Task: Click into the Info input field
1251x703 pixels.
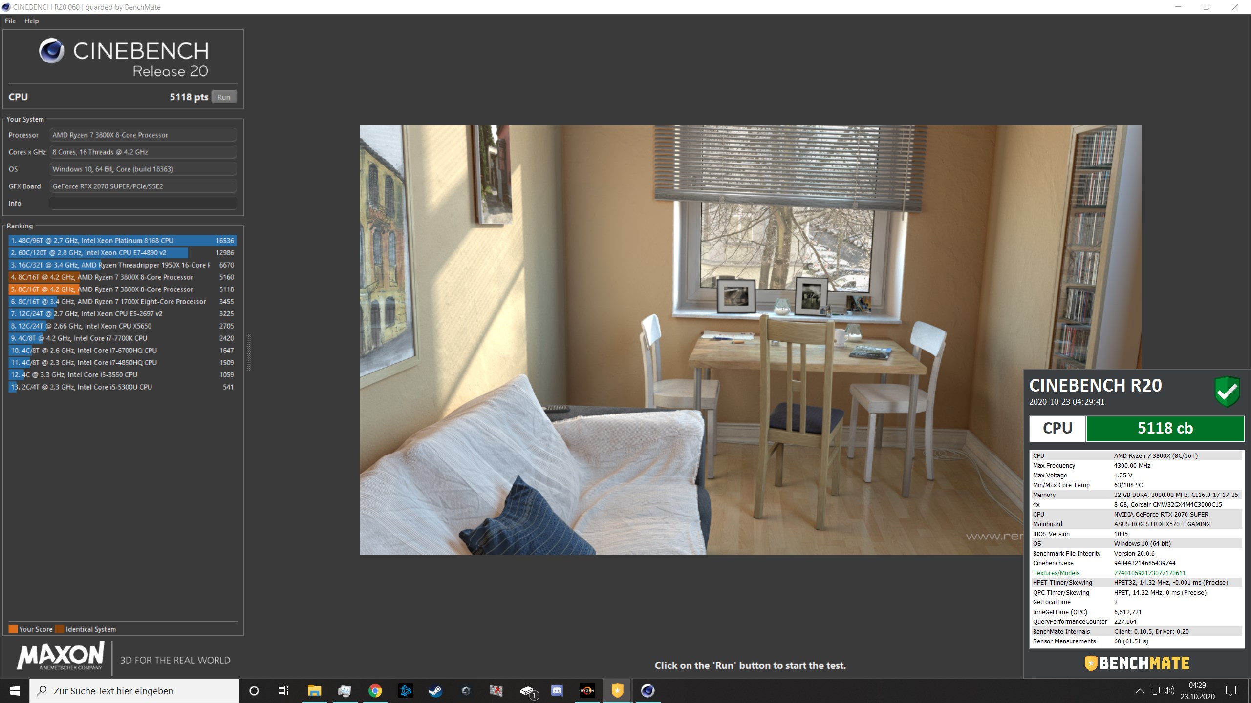Action: coord(143,204)
